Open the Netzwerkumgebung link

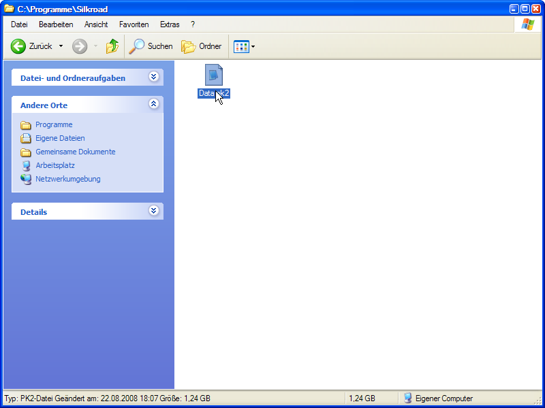point(67,179)
